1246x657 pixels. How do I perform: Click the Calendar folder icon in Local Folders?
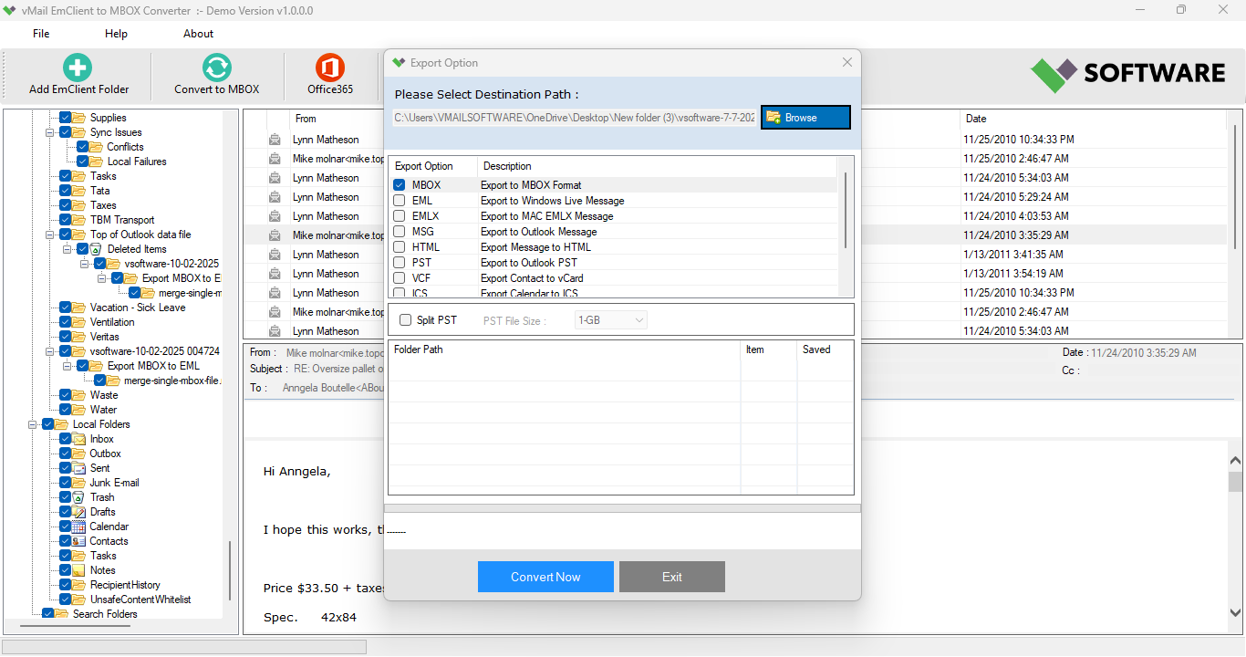79,527
